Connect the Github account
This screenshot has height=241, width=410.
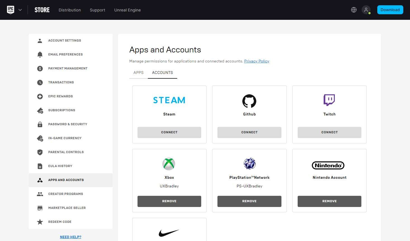coord(249,132)
